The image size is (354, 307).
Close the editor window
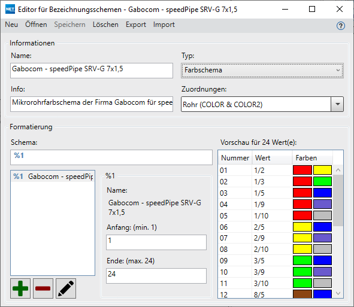point(340,9)
